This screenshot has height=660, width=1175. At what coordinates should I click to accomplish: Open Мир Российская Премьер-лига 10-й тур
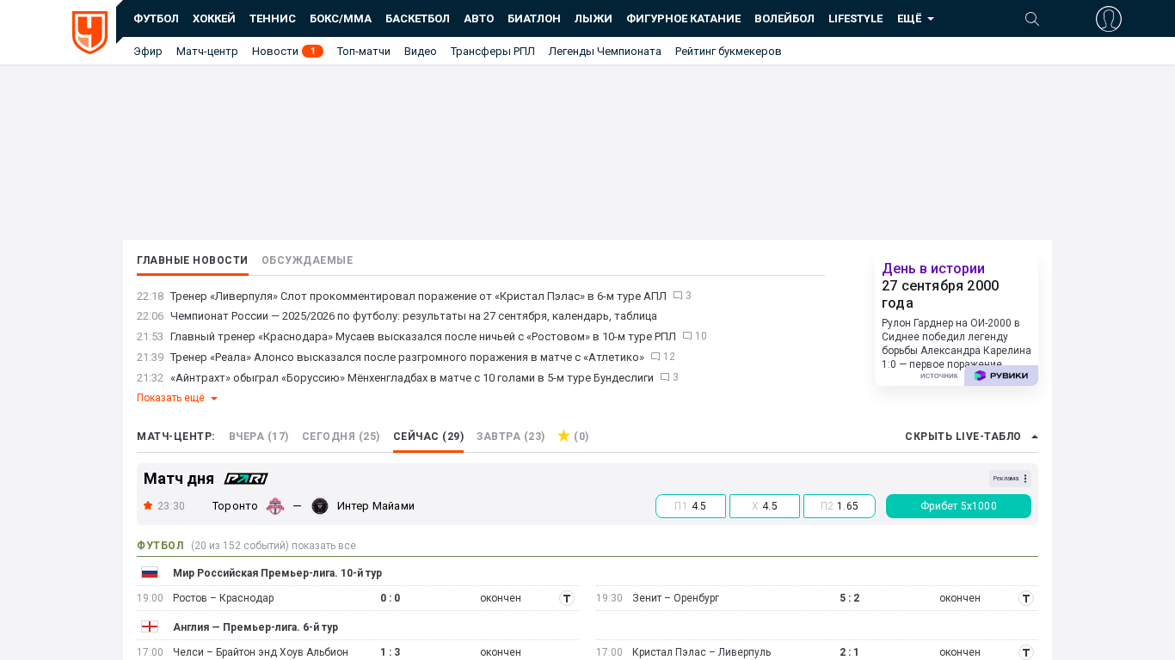278,573
